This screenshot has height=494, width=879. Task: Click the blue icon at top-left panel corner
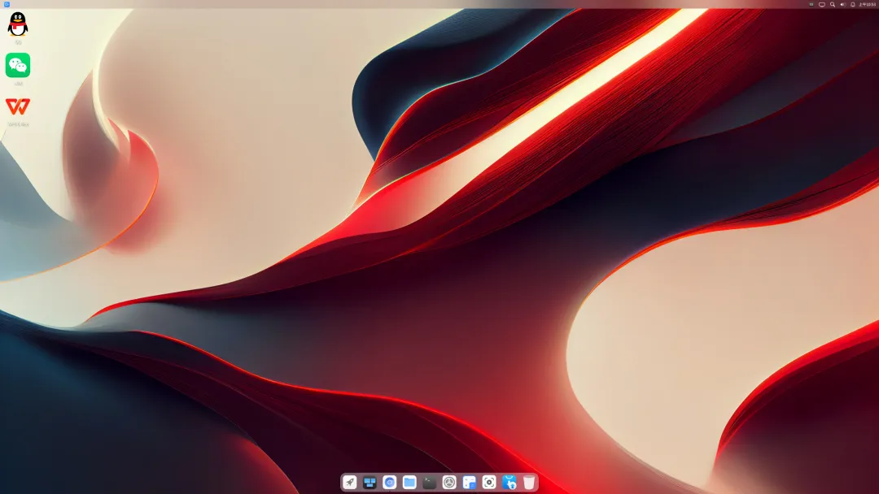7,4
